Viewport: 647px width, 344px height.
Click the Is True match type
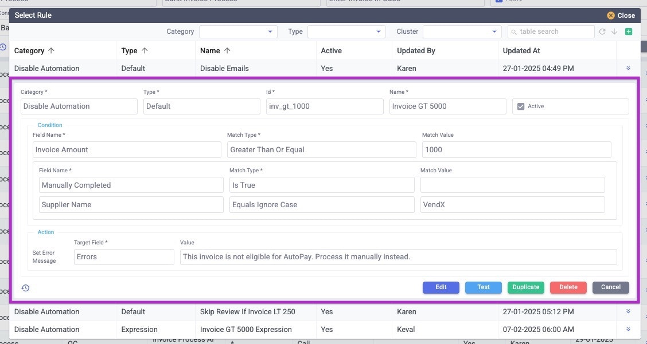(322, 185)
